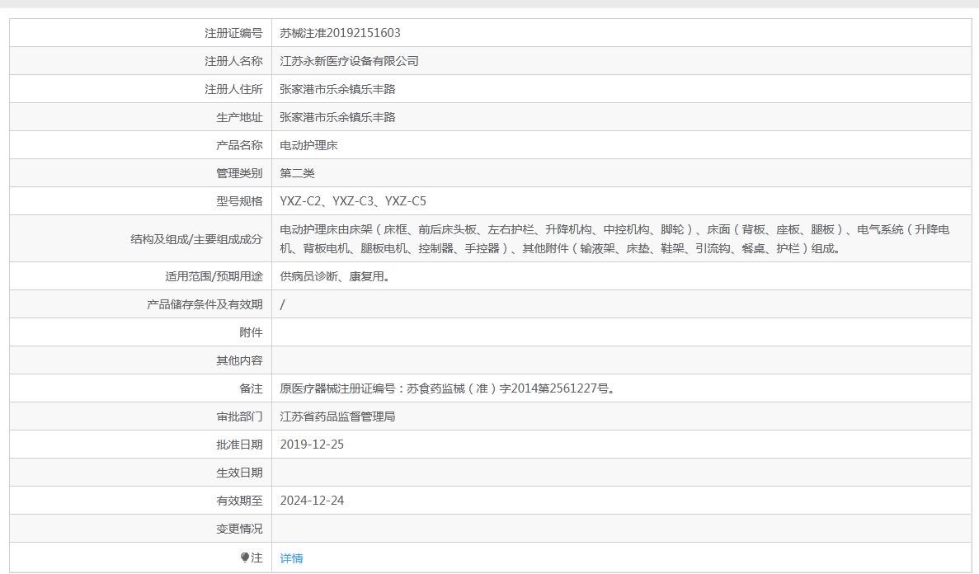Click the slash value for storage conditions

[282, 304]
